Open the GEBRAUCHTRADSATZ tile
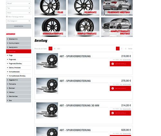161x136 pixels. pos(50,27)
